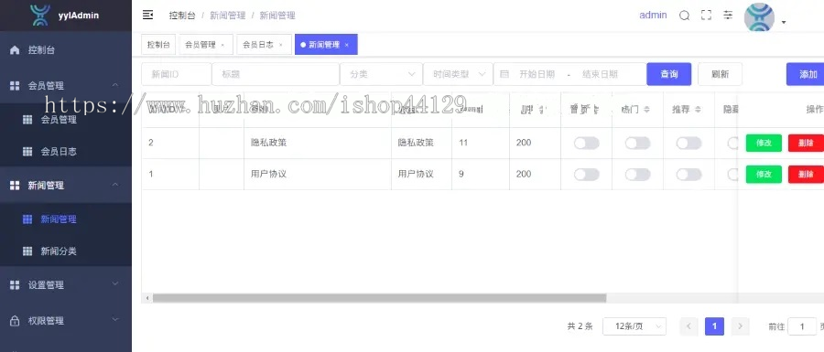Viewport: 824px width, 352px height.
Task: Click the table icon beside 新闻分类
Action: (27, 251)
